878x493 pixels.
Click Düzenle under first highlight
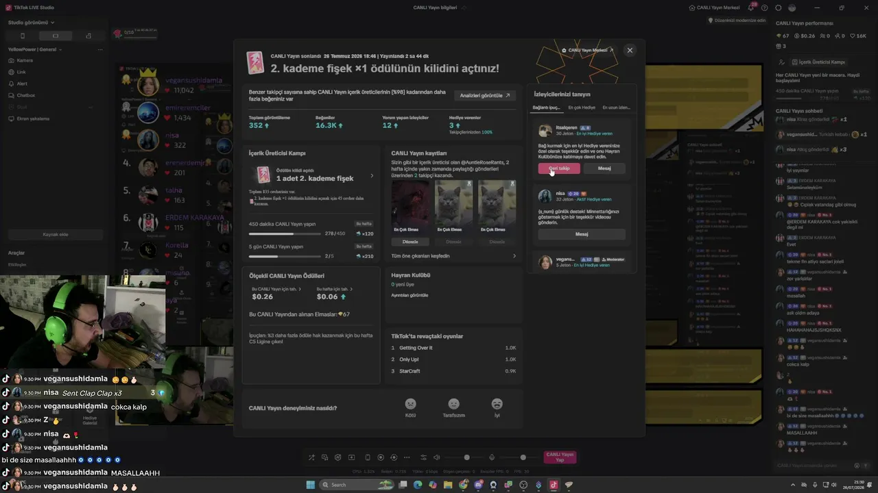click(x=410, y=242)
